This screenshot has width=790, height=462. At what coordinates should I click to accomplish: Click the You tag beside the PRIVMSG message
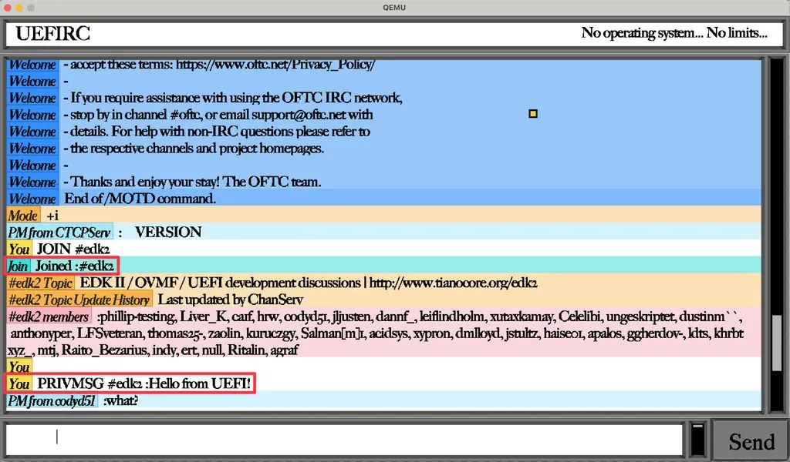(x=19, y=383)
